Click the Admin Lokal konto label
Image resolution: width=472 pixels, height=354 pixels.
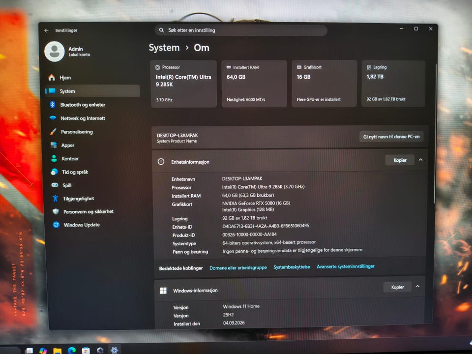(x=79, y=52)
